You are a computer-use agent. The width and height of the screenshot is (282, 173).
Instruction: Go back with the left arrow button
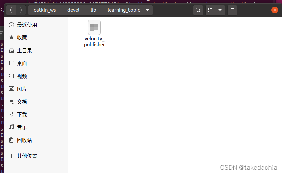[x=11, y=10]
